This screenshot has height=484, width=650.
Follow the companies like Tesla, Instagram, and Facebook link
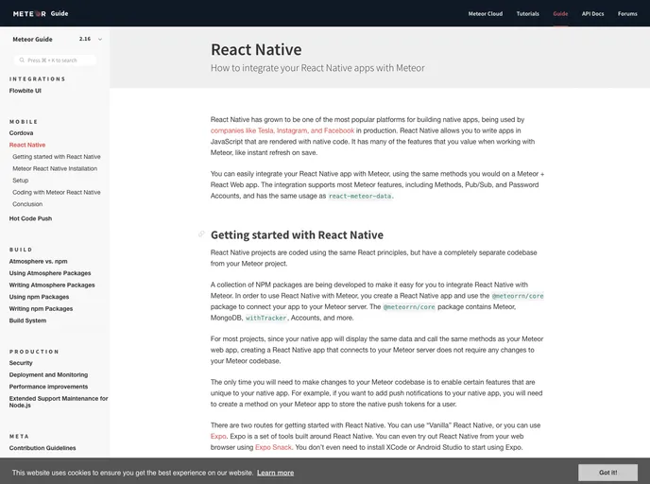[282, 130]
